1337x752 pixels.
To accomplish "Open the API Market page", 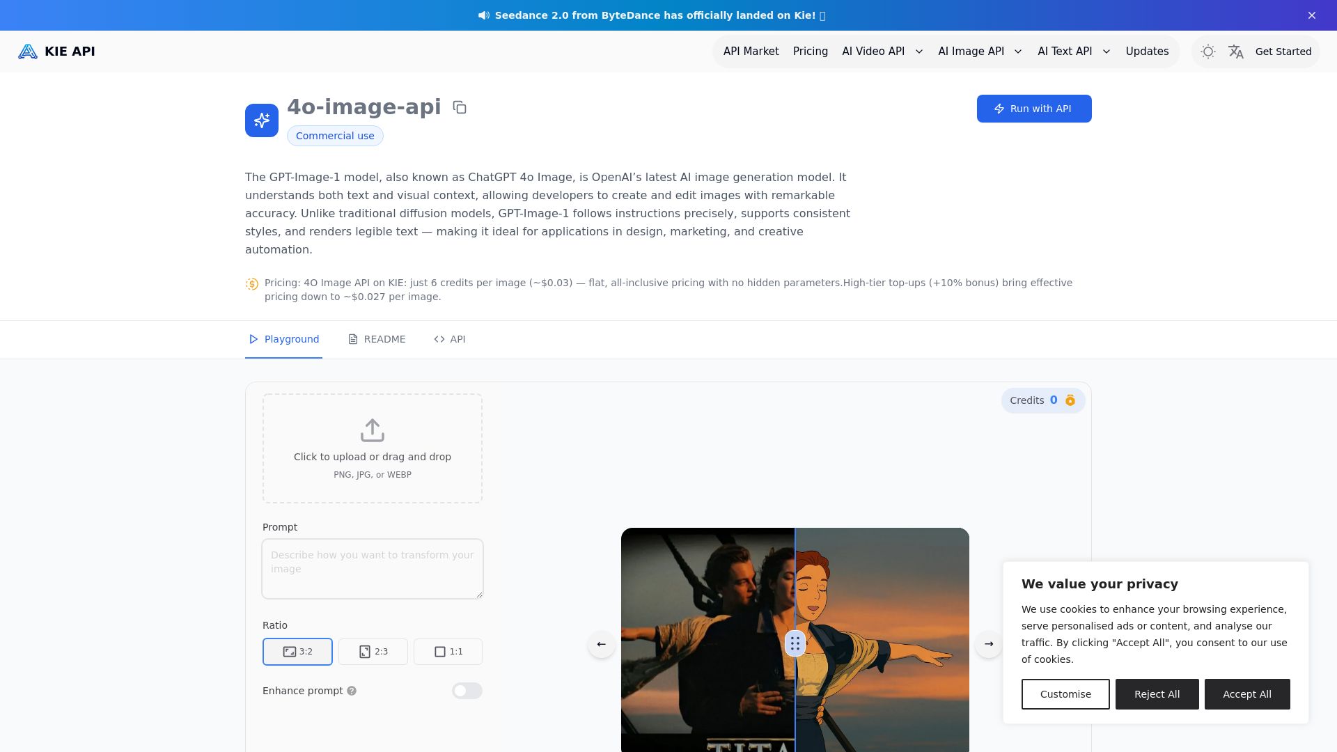I will click(x=751, y=52).
